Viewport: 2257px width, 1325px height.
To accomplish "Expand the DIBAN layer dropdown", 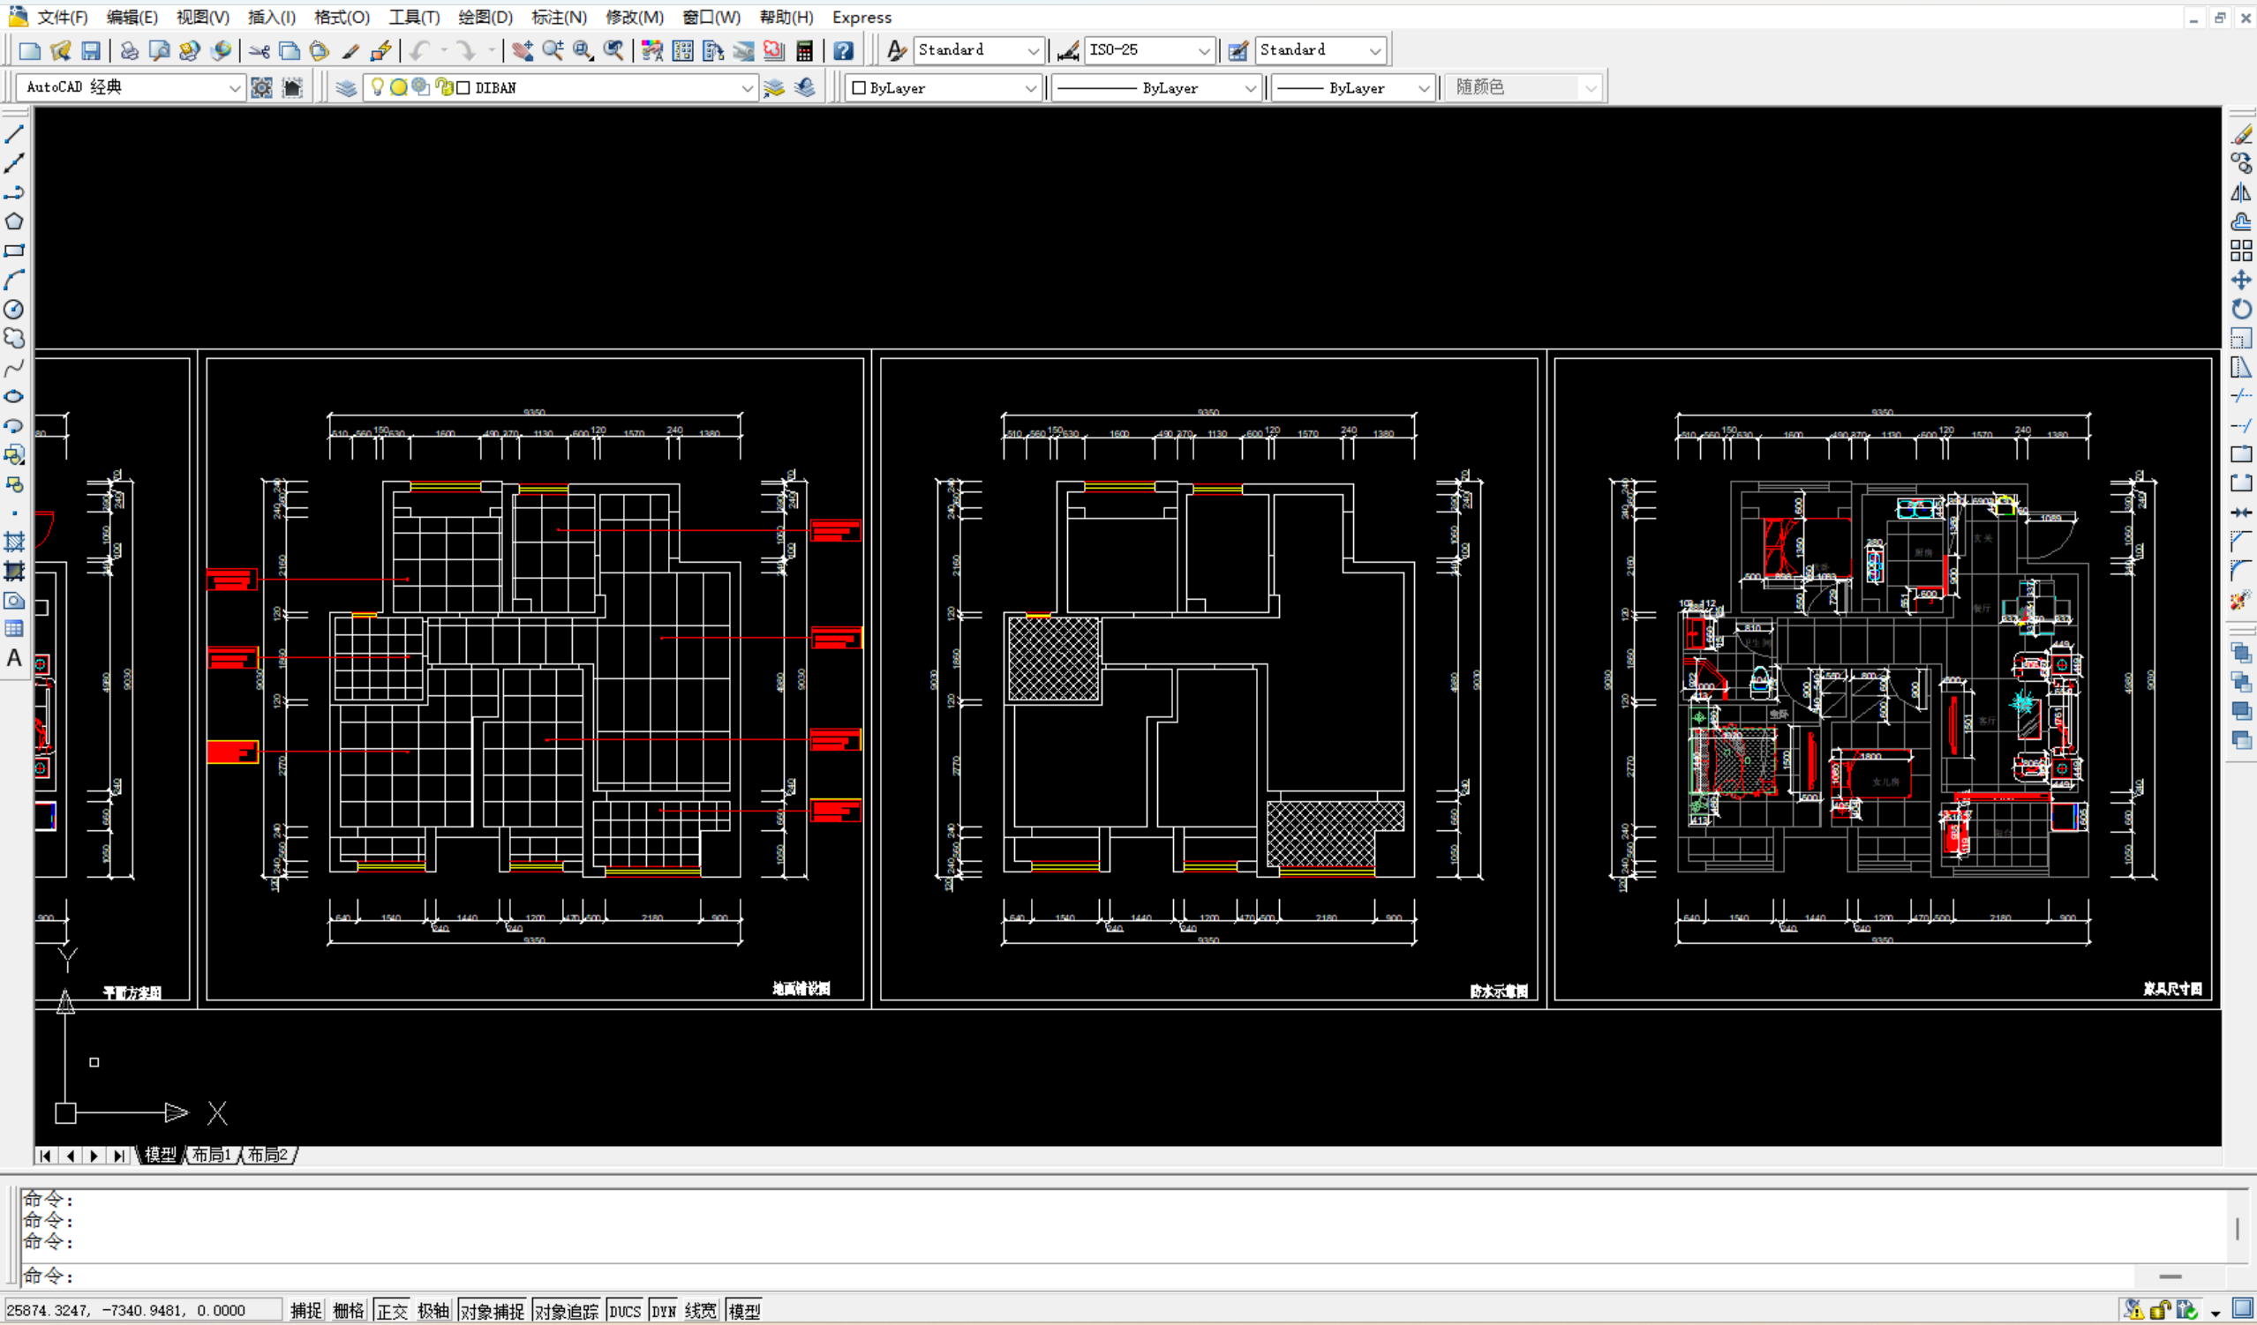I will pos(746,87).
